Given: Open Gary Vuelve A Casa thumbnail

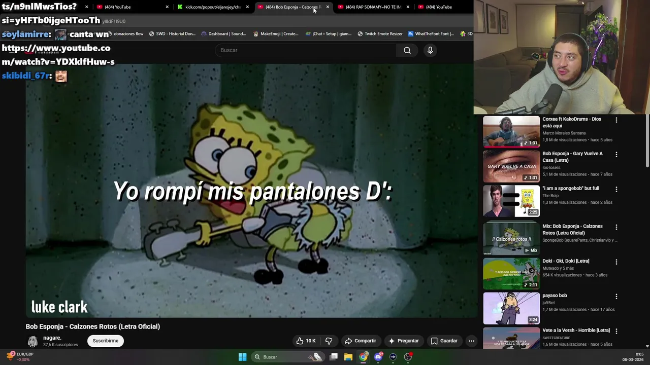Looking at the screenshot, I should [x=511, y=166].
